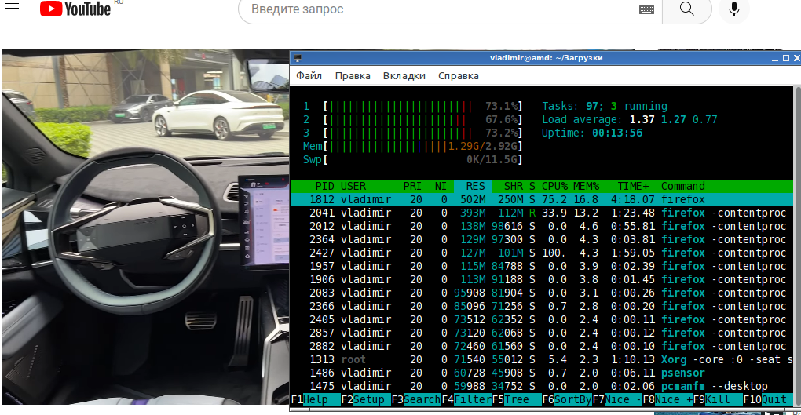Select process row PID 2041

542,213
